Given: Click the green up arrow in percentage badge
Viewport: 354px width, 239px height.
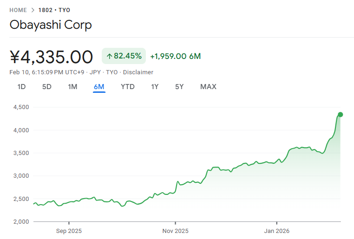Looking at the screenshot, I should click(110, 56).
